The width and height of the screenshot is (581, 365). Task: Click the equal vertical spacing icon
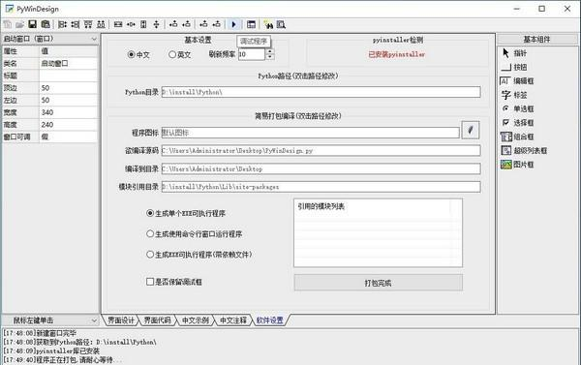coord(156,24)
